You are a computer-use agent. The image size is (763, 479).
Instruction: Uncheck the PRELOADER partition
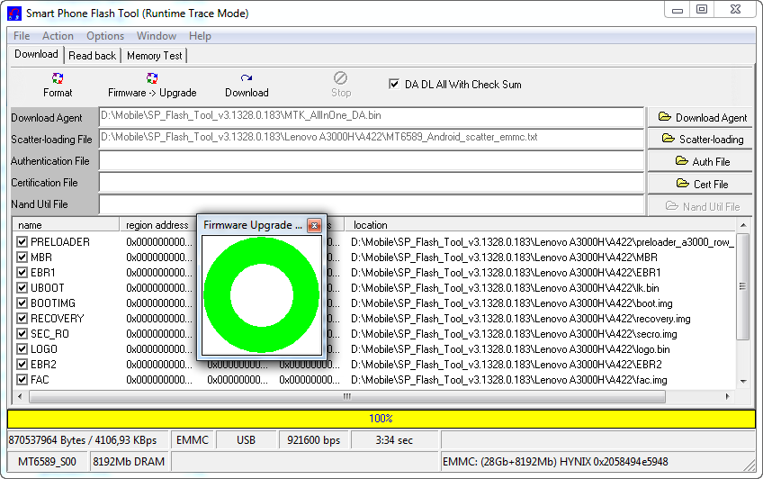point(22,242)
